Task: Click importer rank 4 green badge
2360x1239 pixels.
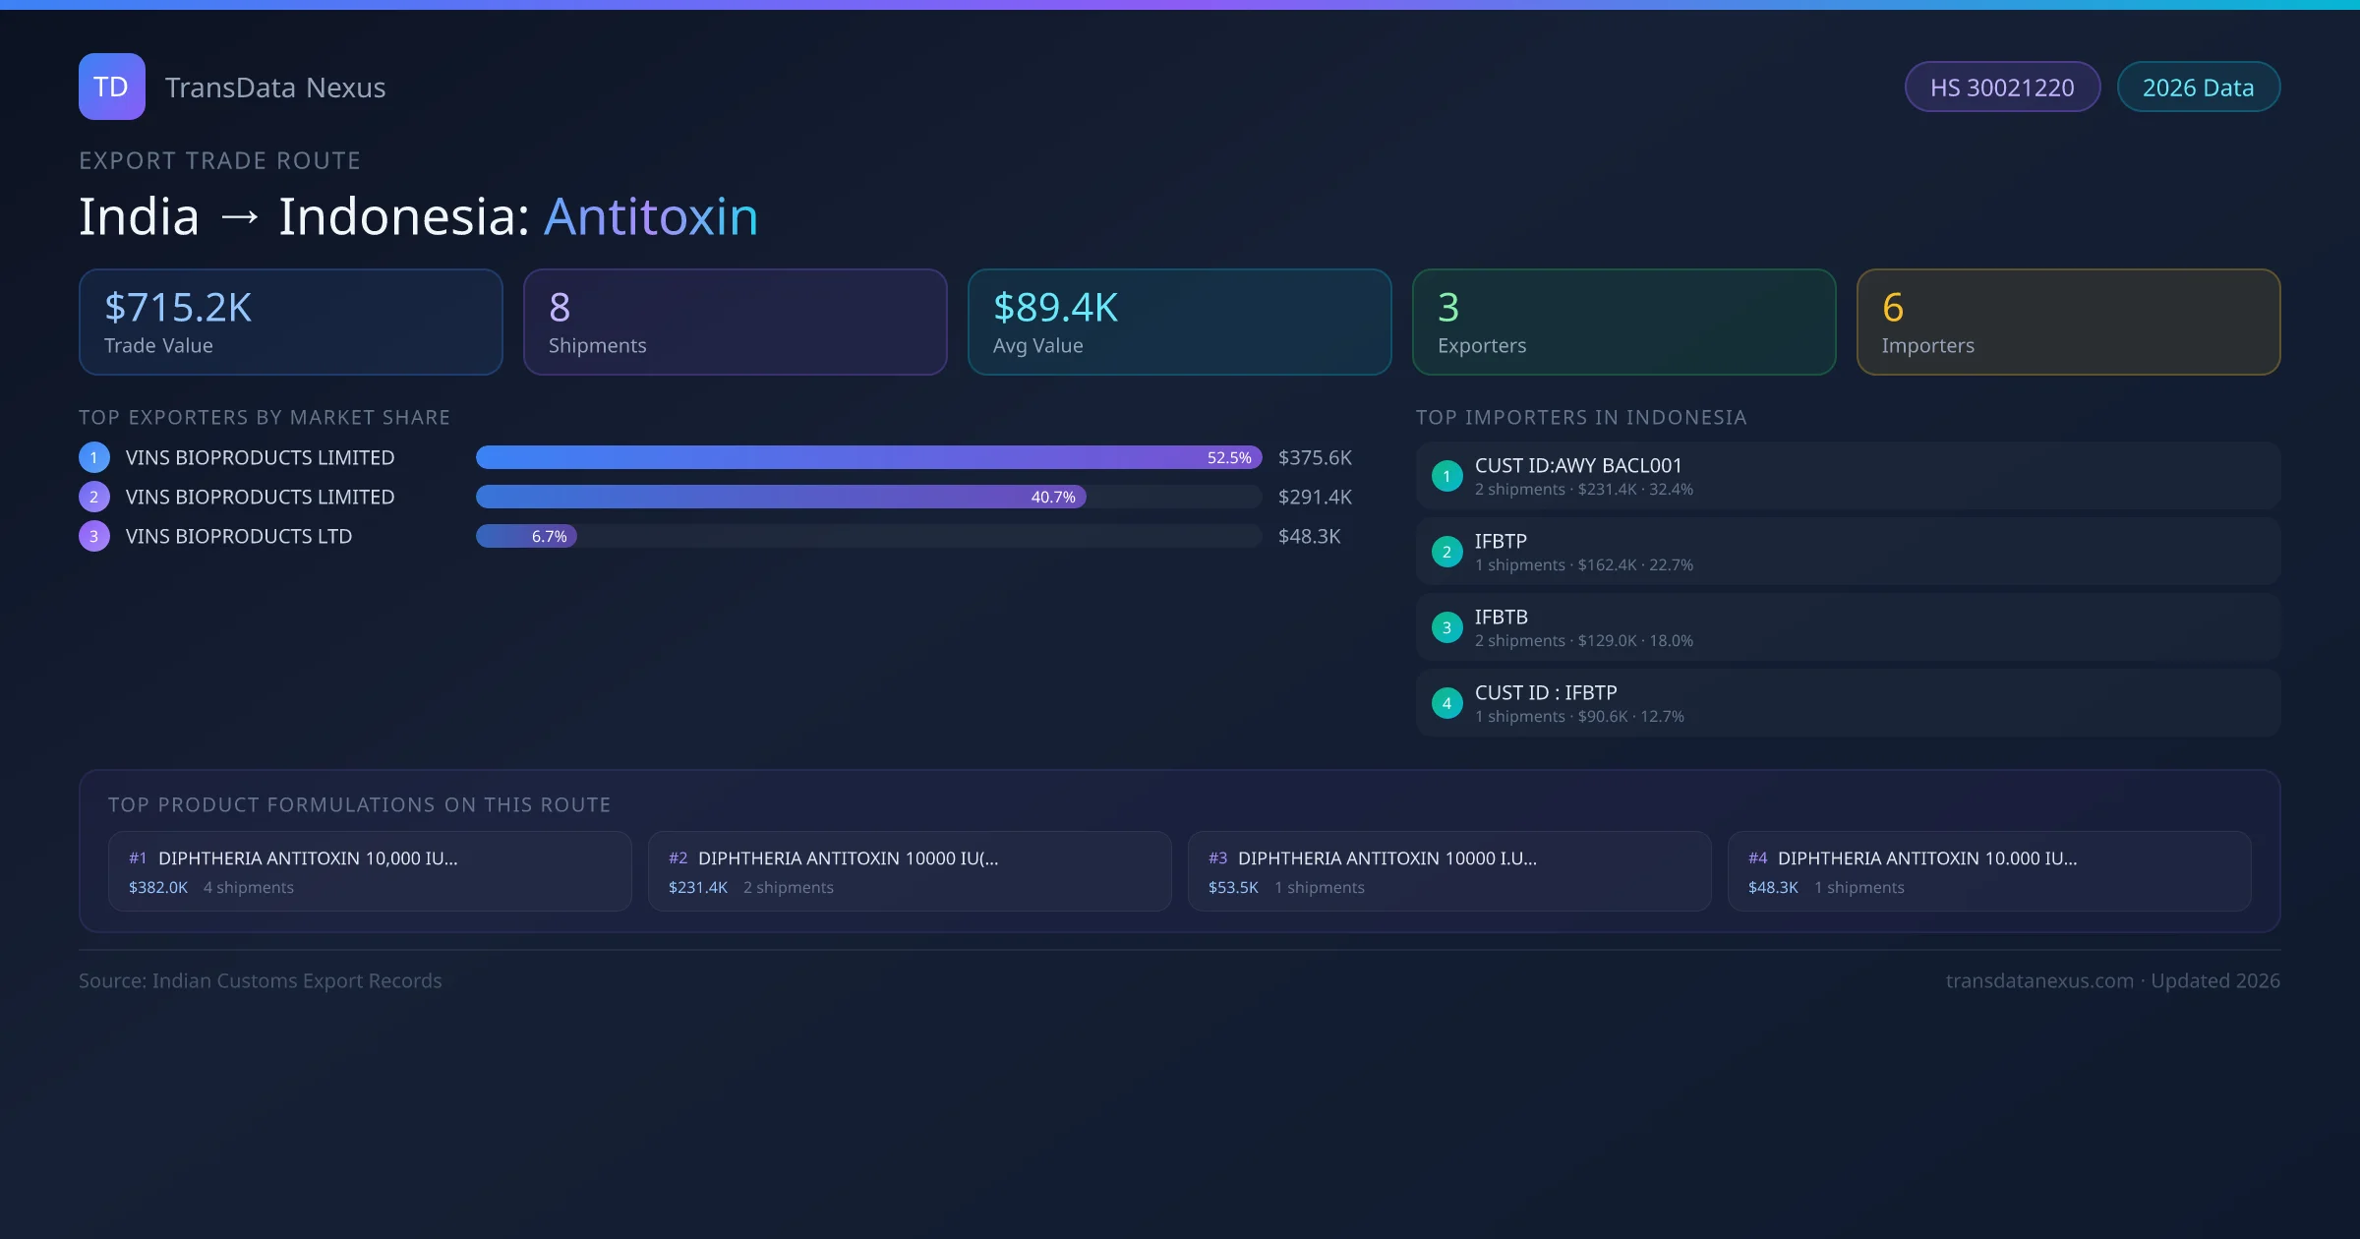Action: (x=1446, y=703)
